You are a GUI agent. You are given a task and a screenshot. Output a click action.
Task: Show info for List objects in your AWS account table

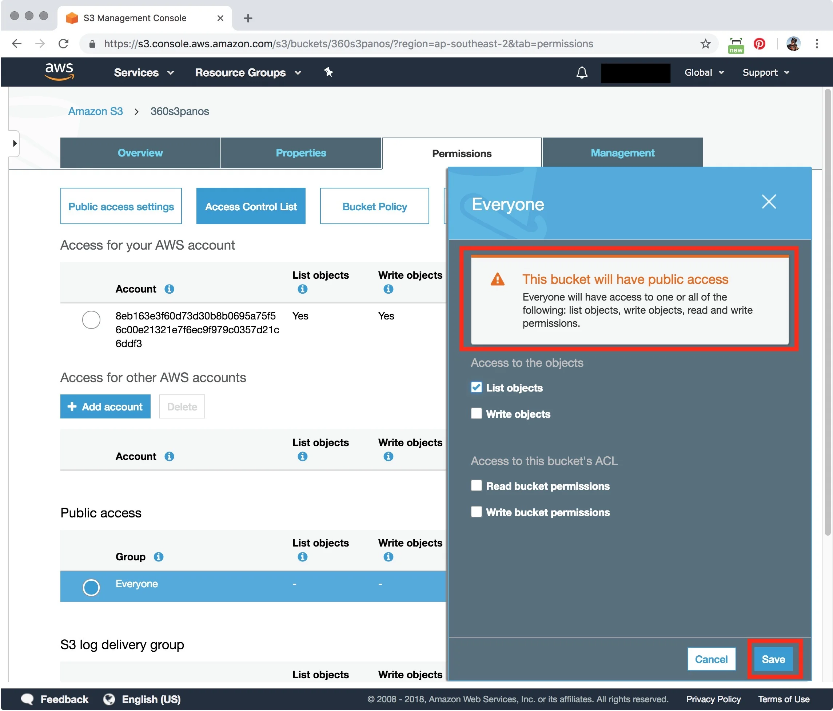[x=302, y=289]
